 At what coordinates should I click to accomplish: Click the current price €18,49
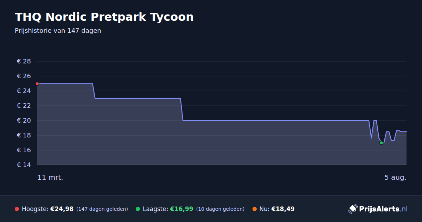pos(283,209)
